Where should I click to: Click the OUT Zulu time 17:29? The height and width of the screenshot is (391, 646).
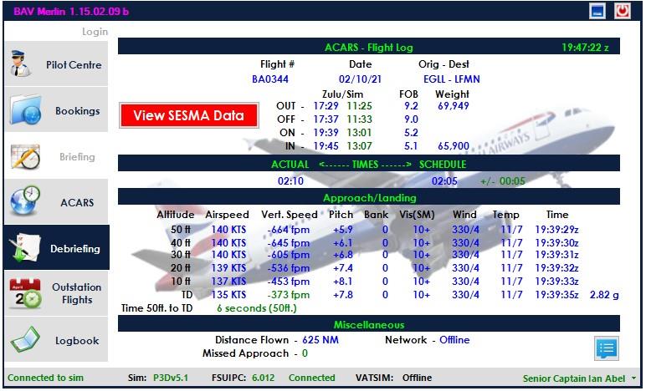coord(326,106)
